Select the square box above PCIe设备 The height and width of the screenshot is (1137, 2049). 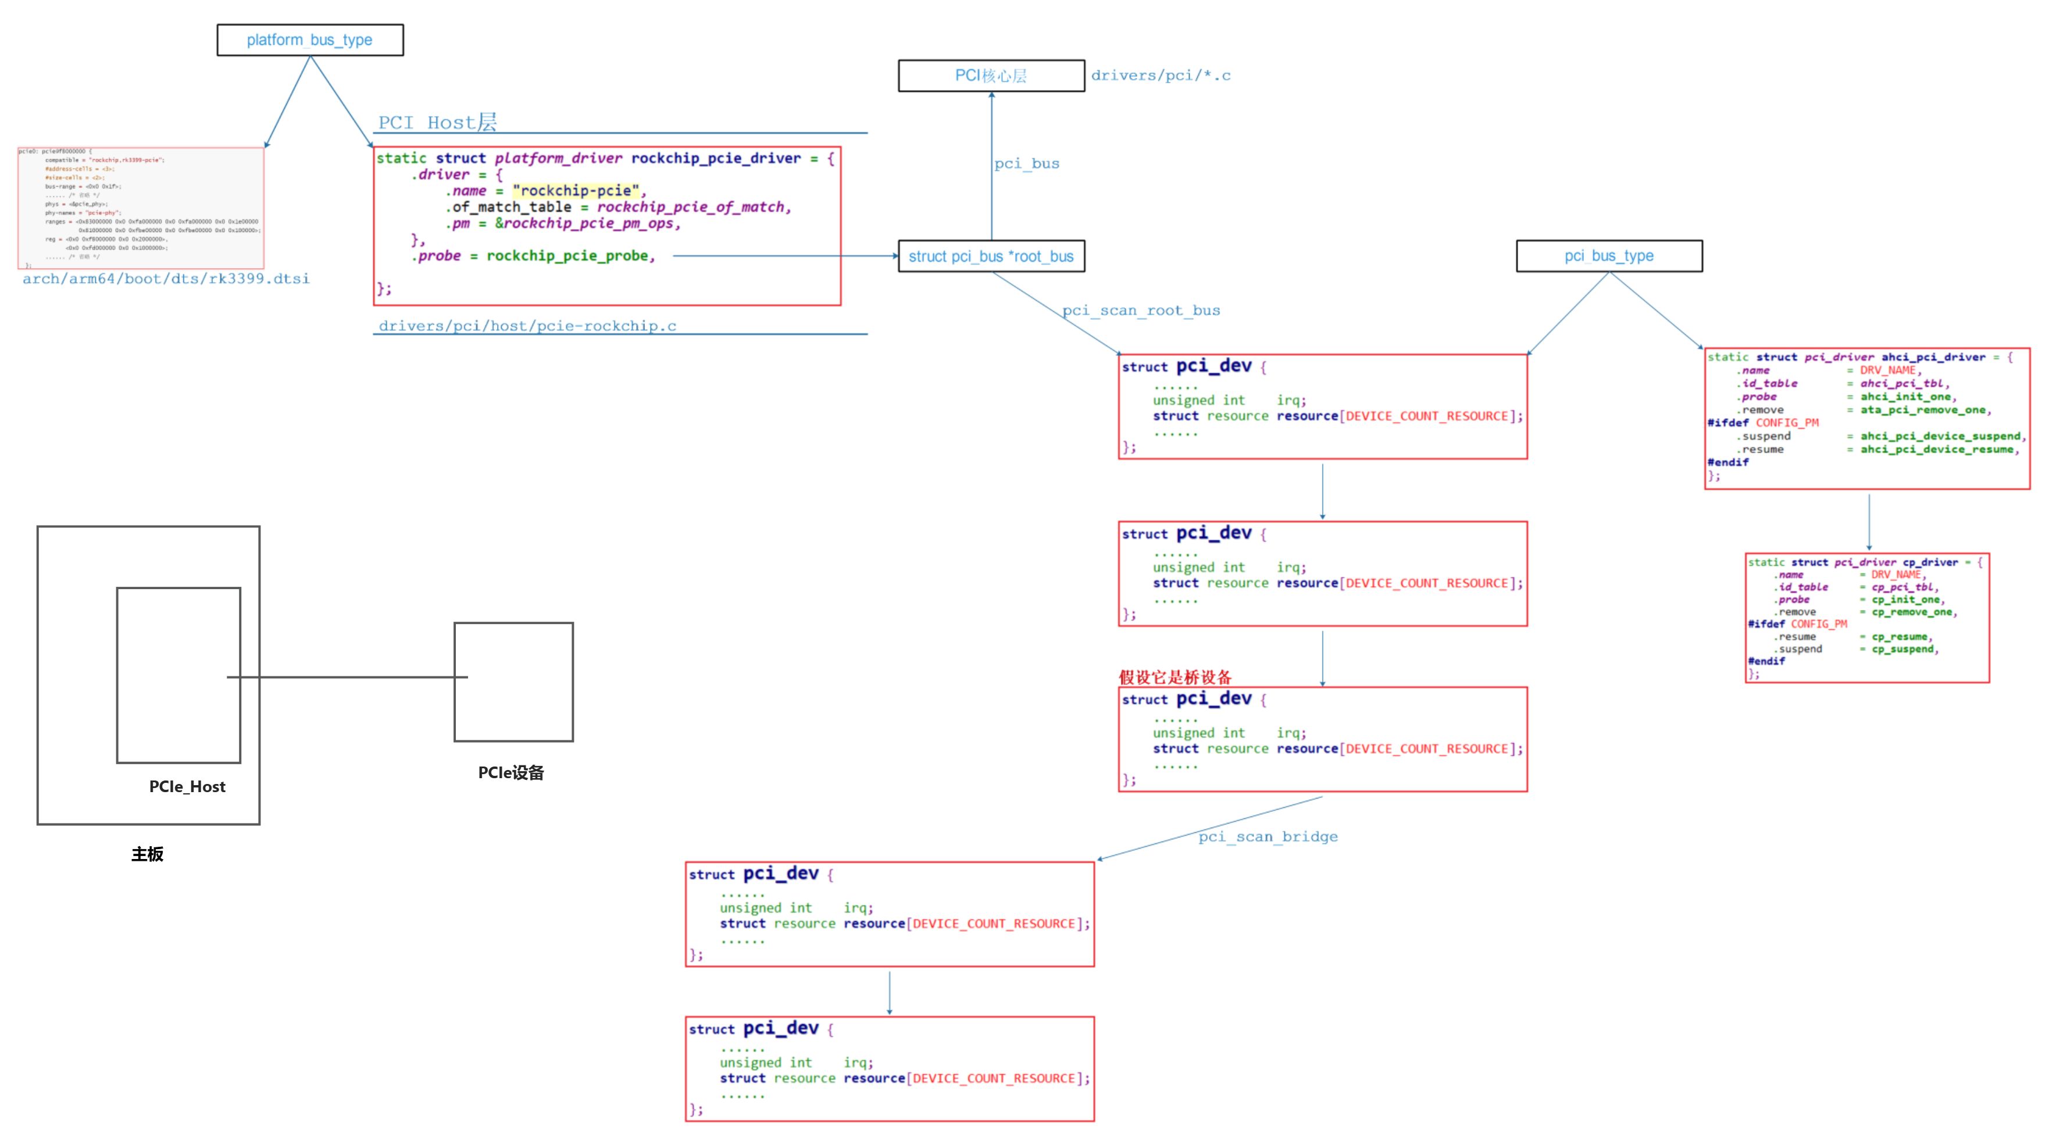pos(514,682)
